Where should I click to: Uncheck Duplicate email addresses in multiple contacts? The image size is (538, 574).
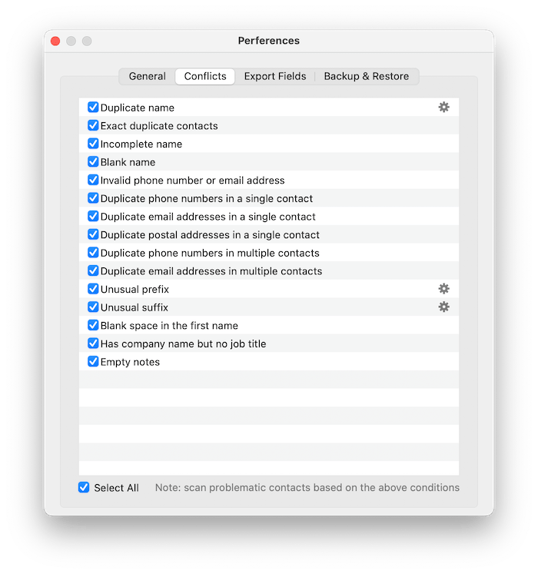(93, 270)
